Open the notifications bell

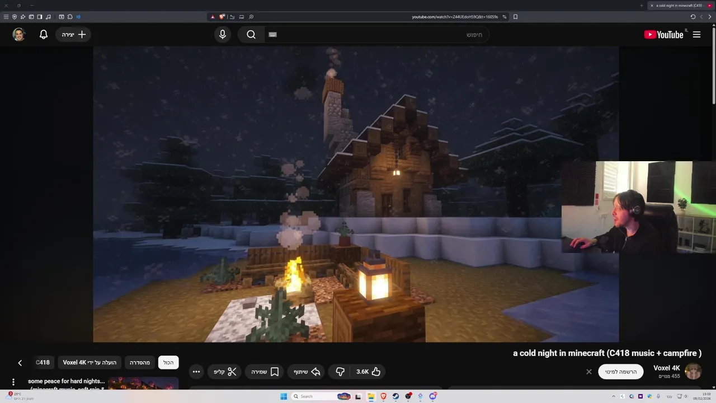pos(44,35)
